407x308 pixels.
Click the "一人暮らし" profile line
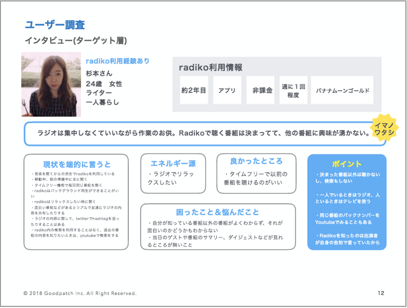coord(102,102)
